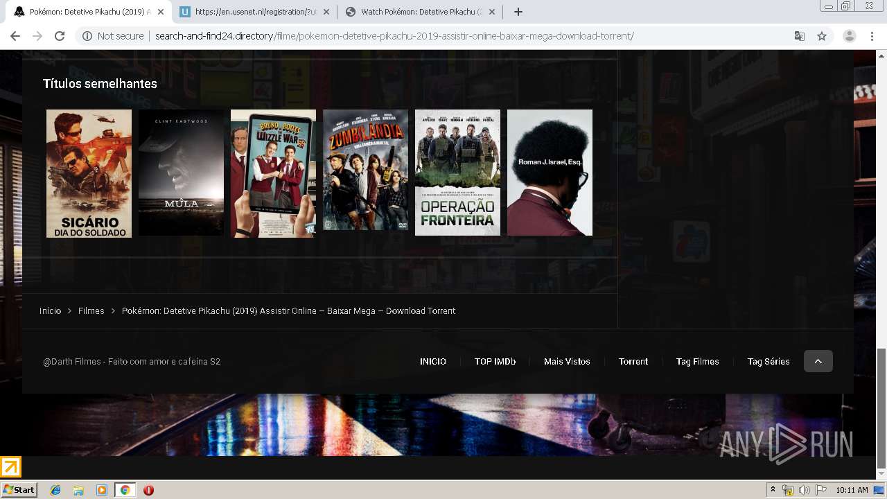Viewport: 887px width, 499px height.
Task: Open the red Opera taskbar icon
Action: [x=148, y=490]
